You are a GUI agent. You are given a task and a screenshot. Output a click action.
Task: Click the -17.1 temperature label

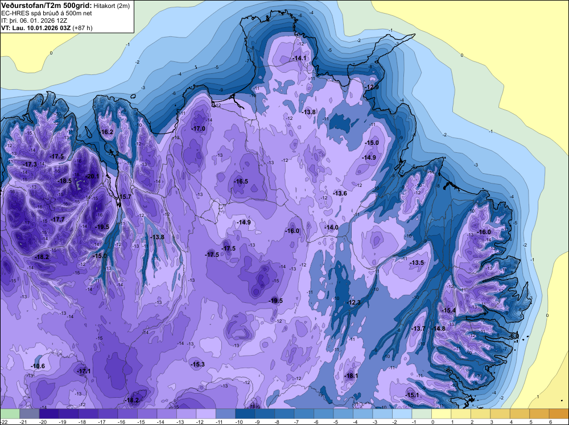(84, 372)
